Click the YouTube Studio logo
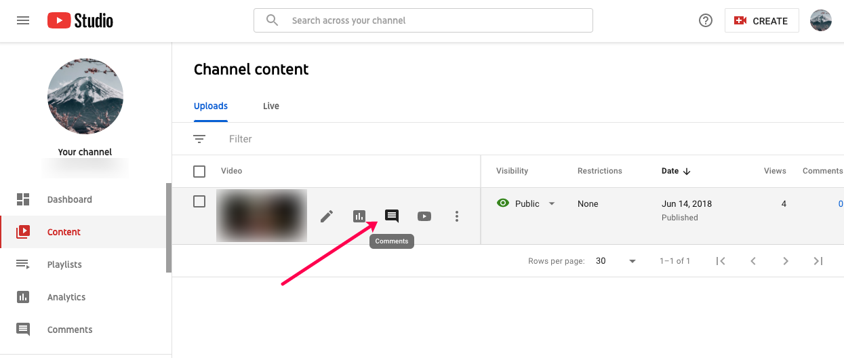Screen dimensions: 844x358 point(80,20)
